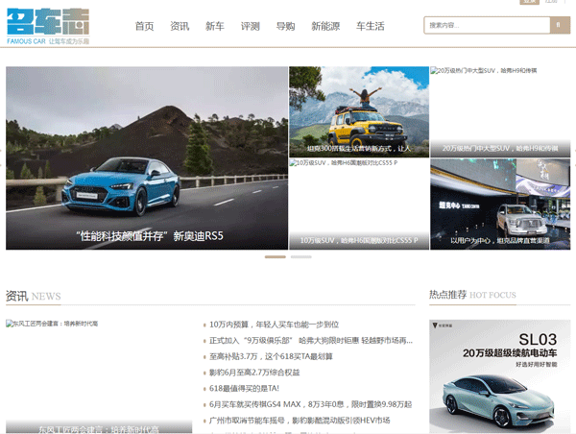
Task: Open article 至高补贴3.7万，这个618买TA最划算
Action: [x=271, y=356]
